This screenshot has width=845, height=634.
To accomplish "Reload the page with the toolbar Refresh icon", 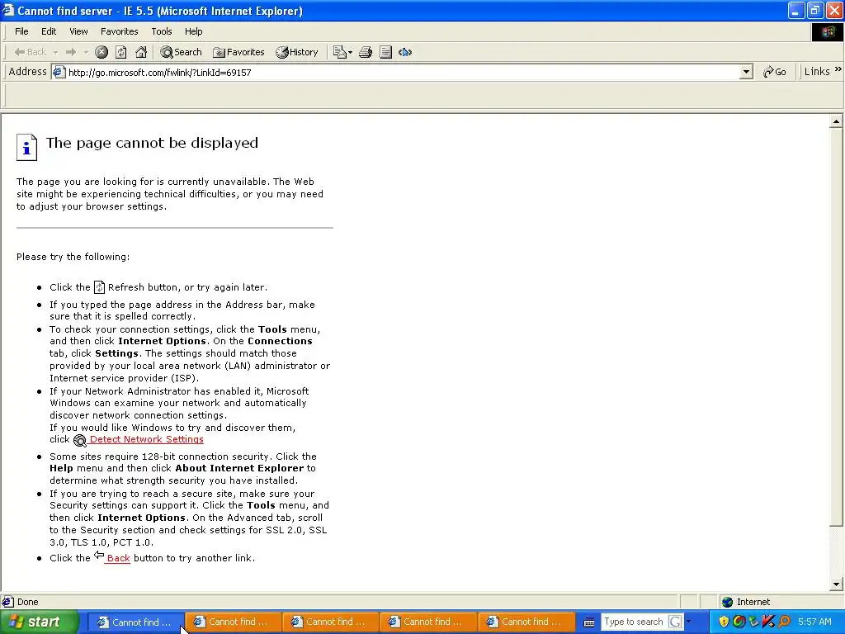I will tap(121, 52).
